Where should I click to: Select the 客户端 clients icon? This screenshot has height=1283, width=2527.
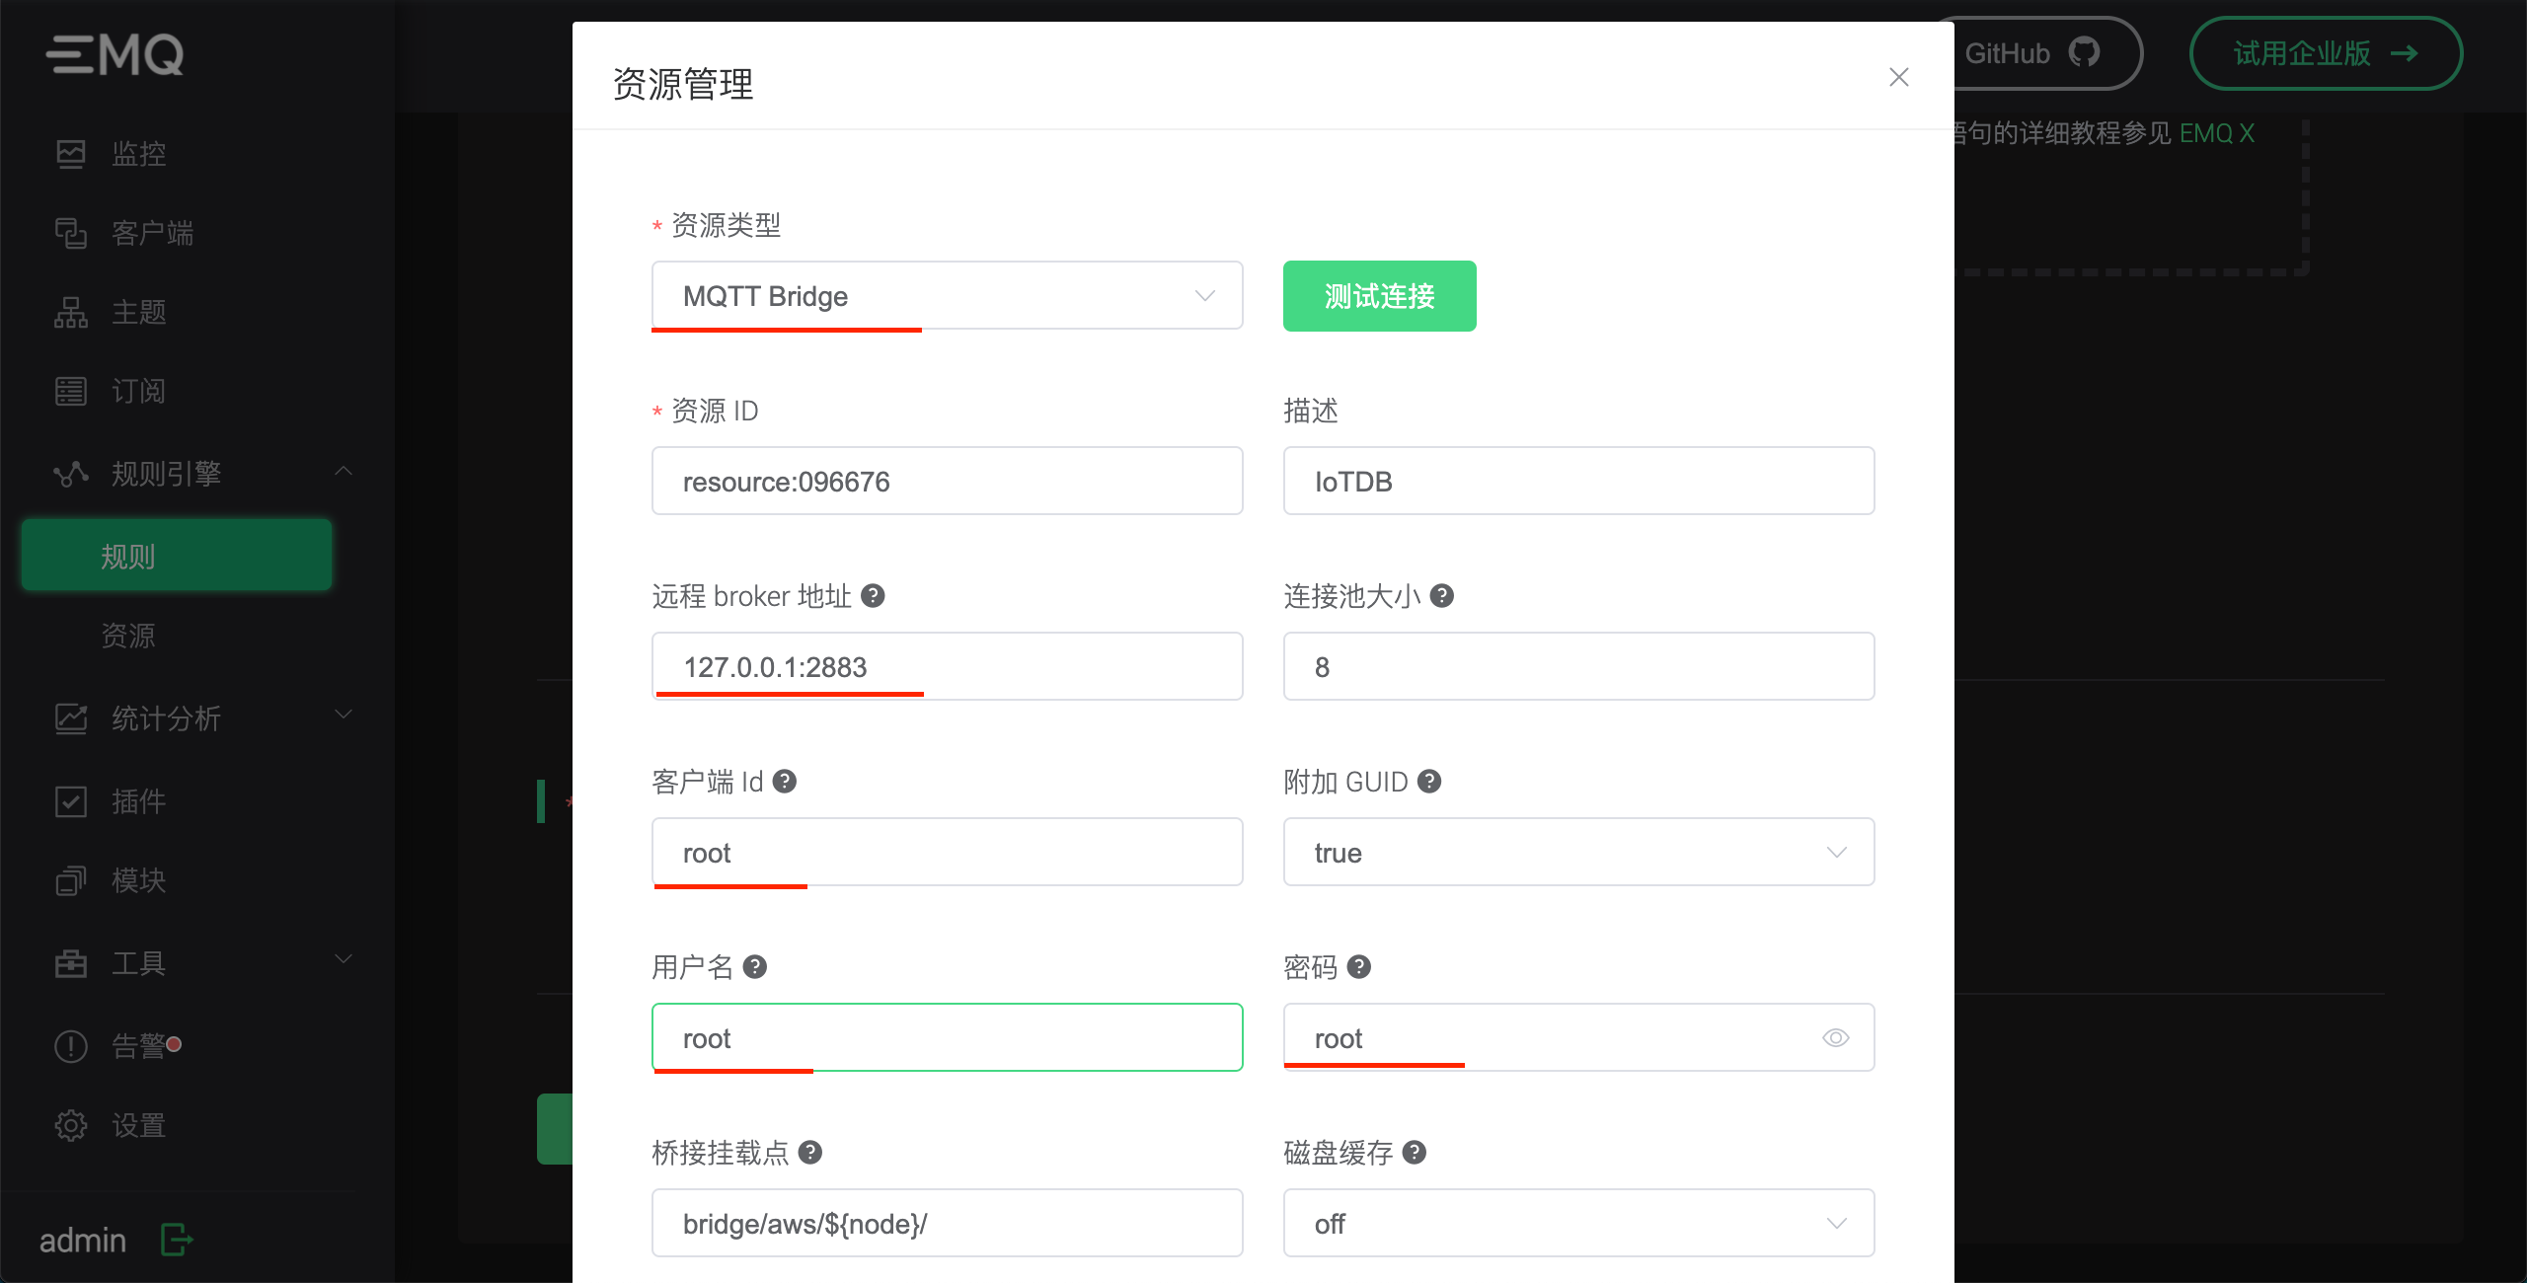point(72,233)
